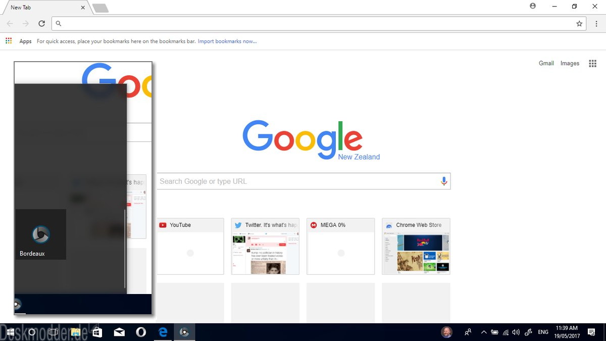Click the Import bookmarks now link

[227, 41]
